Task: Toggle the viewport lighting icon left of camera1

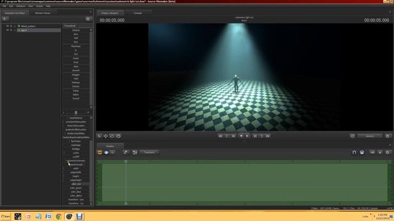Action: (353, 136)
